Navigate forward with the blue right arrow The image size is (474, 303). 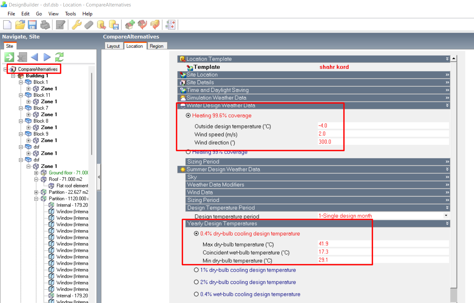point(47,57)
